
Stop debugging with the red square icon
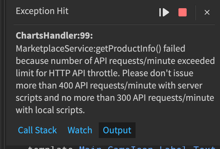coord(183,12)
